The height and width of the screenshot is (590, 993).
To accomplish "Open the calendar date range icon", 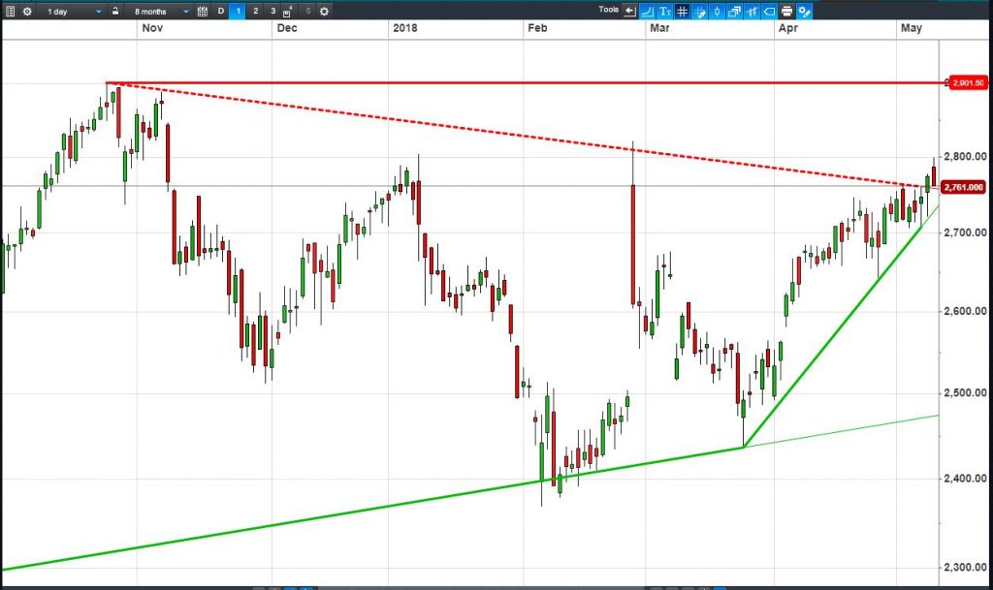I will (x=202, y=12).
